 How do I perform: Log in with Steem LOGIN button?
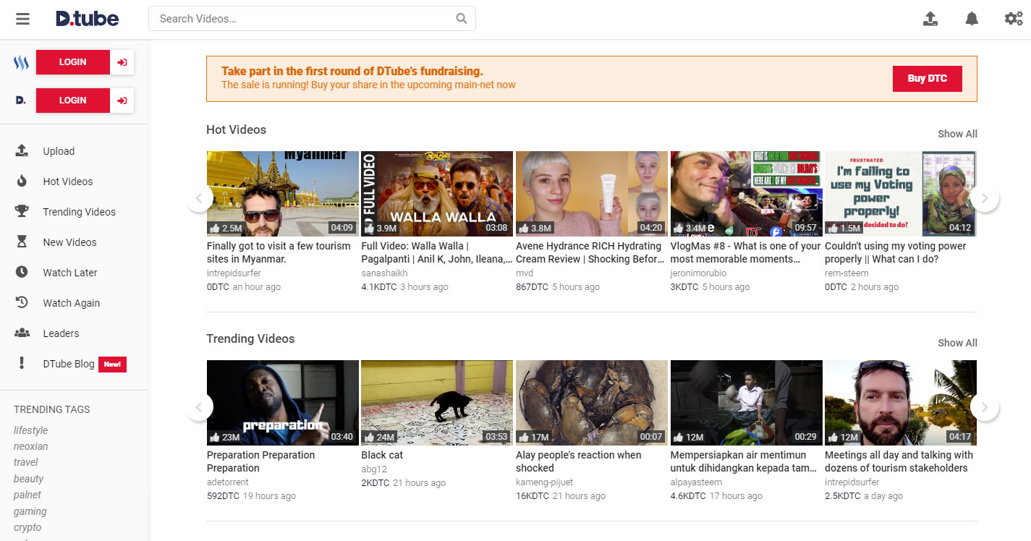(72, 62)
